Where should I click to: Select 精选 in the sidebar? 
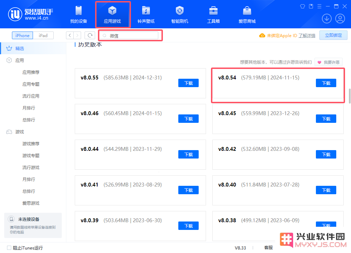[x=33, y=48]
